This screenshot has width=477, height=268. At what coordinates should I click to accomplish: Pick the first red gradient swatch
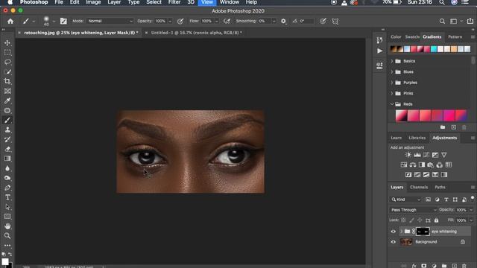[401, 116]
